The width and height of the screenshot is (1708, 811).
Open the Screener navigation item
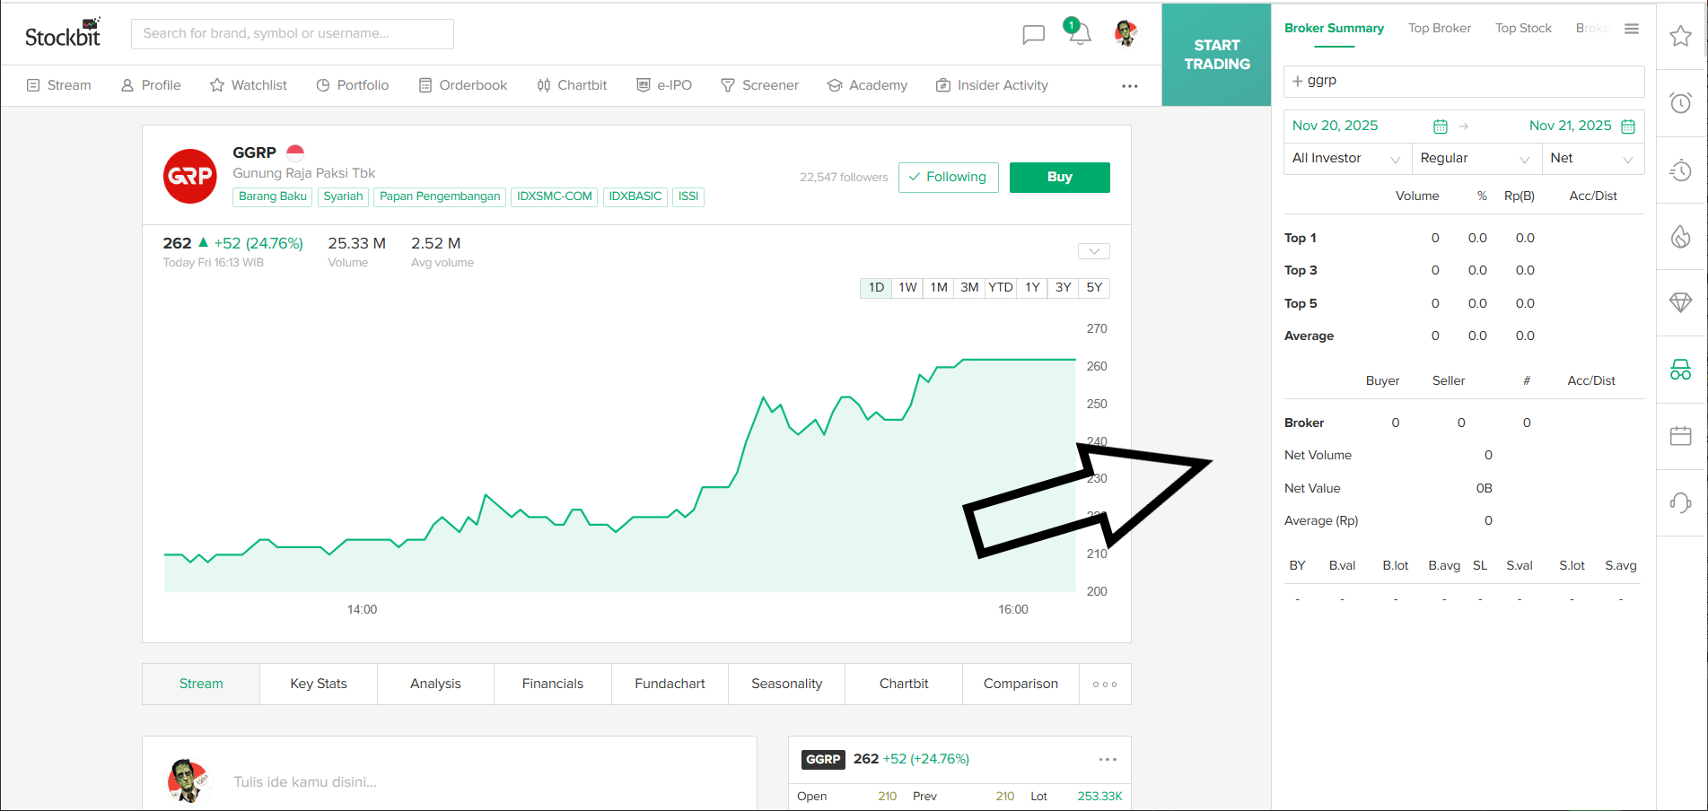(x=759, y=85)
